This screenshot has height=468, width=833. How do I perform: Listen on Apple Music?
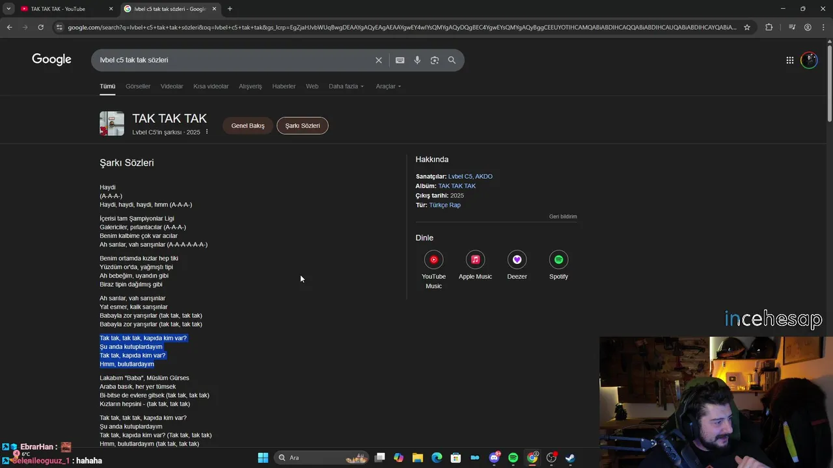[x=475, y=266]
